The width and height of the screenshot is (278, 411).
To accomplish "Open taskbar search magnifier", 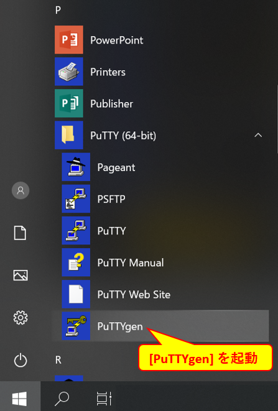I will click(x=62, y=399).
